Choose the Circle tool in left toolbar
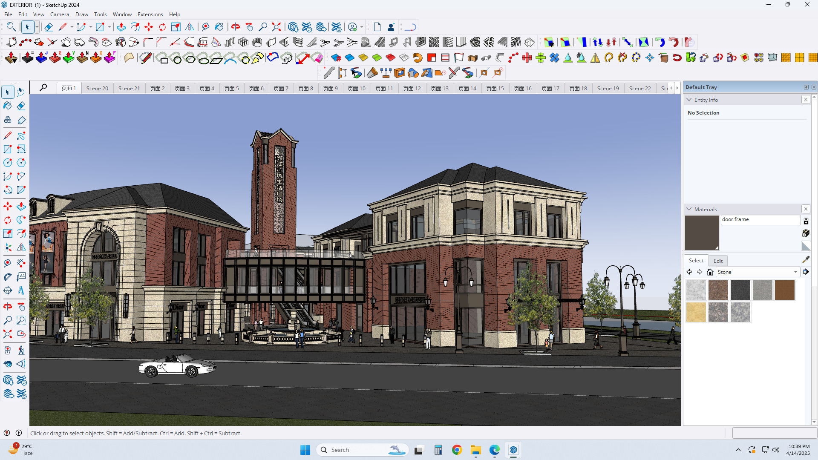 click(x=8, y=163)
